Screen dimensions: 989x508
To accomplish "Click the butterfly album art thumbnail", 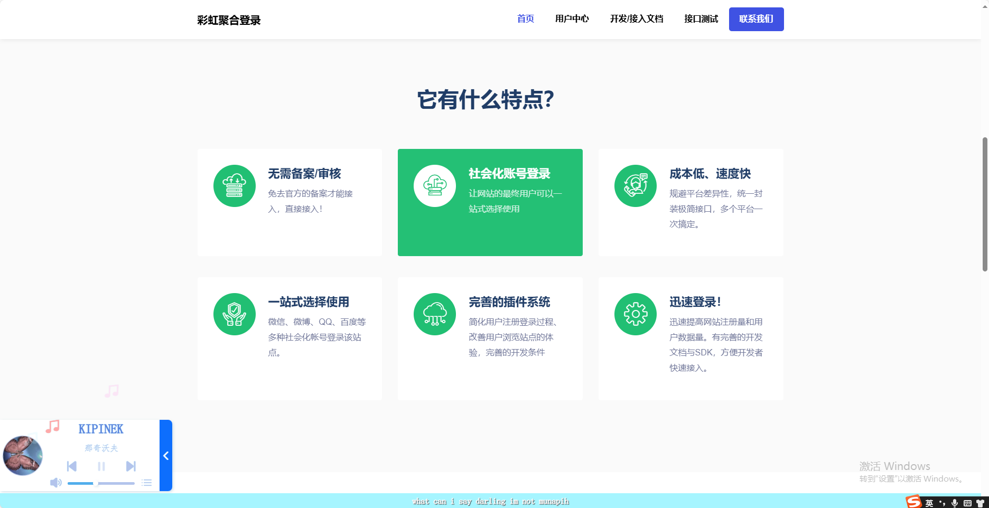I will point(23,455).
